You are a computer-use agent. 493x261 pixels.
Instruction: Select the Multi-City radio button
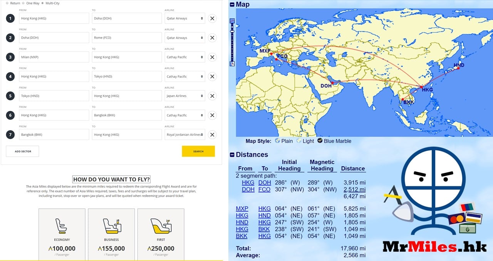click(x=42, y=3)
